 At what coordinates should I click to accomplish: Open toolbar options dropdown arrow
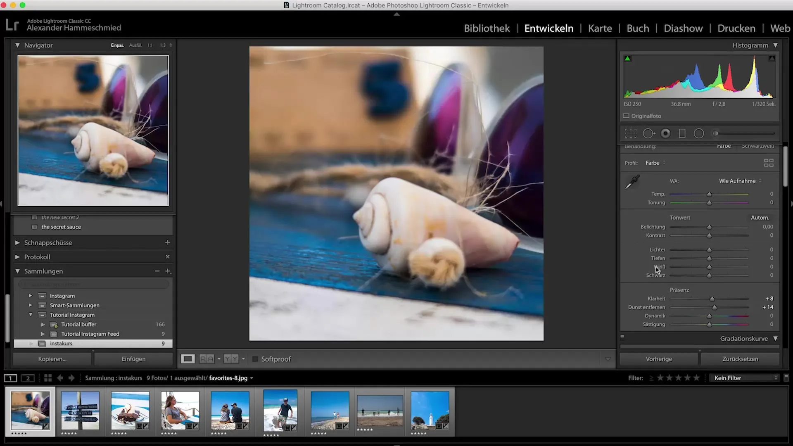pos(608,359)
